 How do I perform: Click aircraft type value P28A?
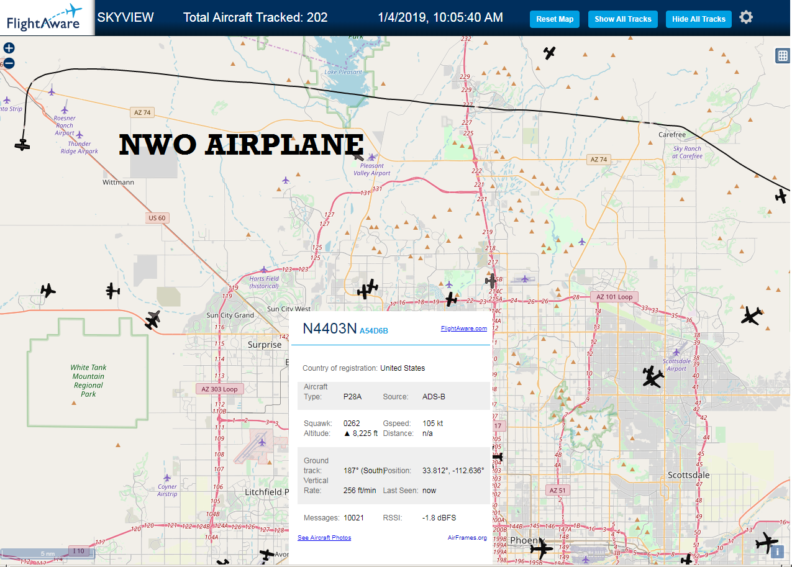(x=353, y=397)
